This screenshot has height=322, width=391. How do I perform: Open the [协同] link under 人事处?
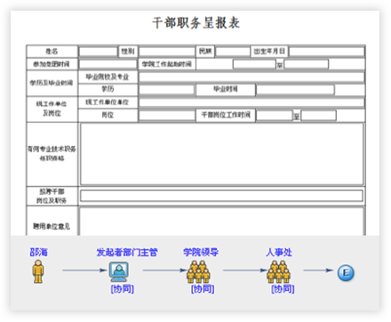coord(283,289)
